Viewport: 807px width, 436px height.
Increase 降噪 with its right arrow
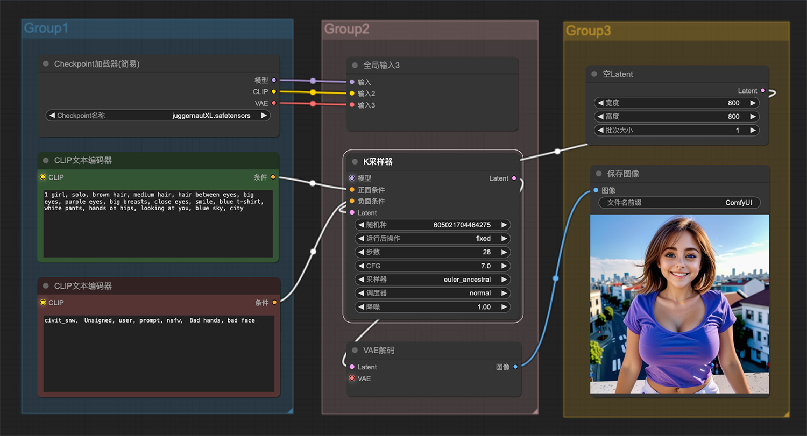pos(504,307)
